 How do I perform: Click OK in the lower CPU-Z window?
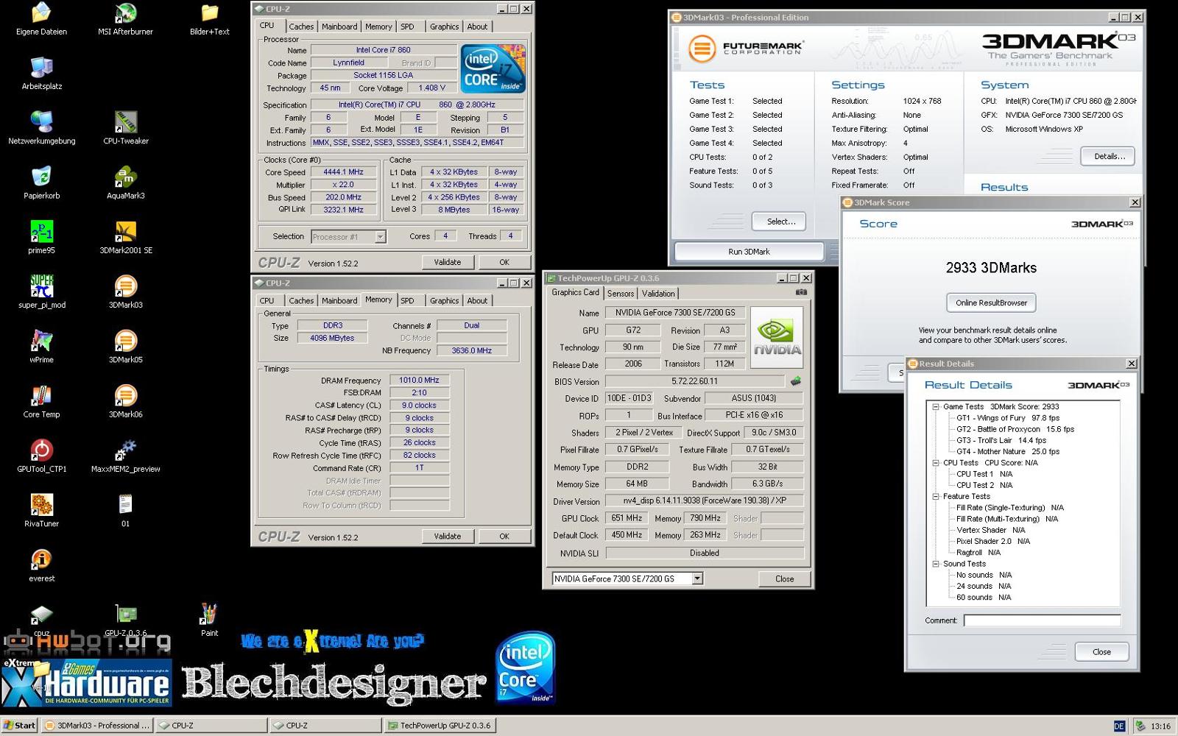click(504, 537)
